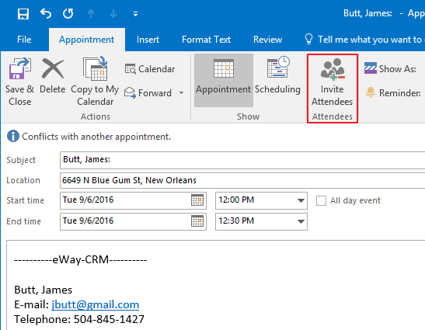Open start date calendar picker icon
The image size is (425, 330).
pyautogui.click(x=197, y=200)
